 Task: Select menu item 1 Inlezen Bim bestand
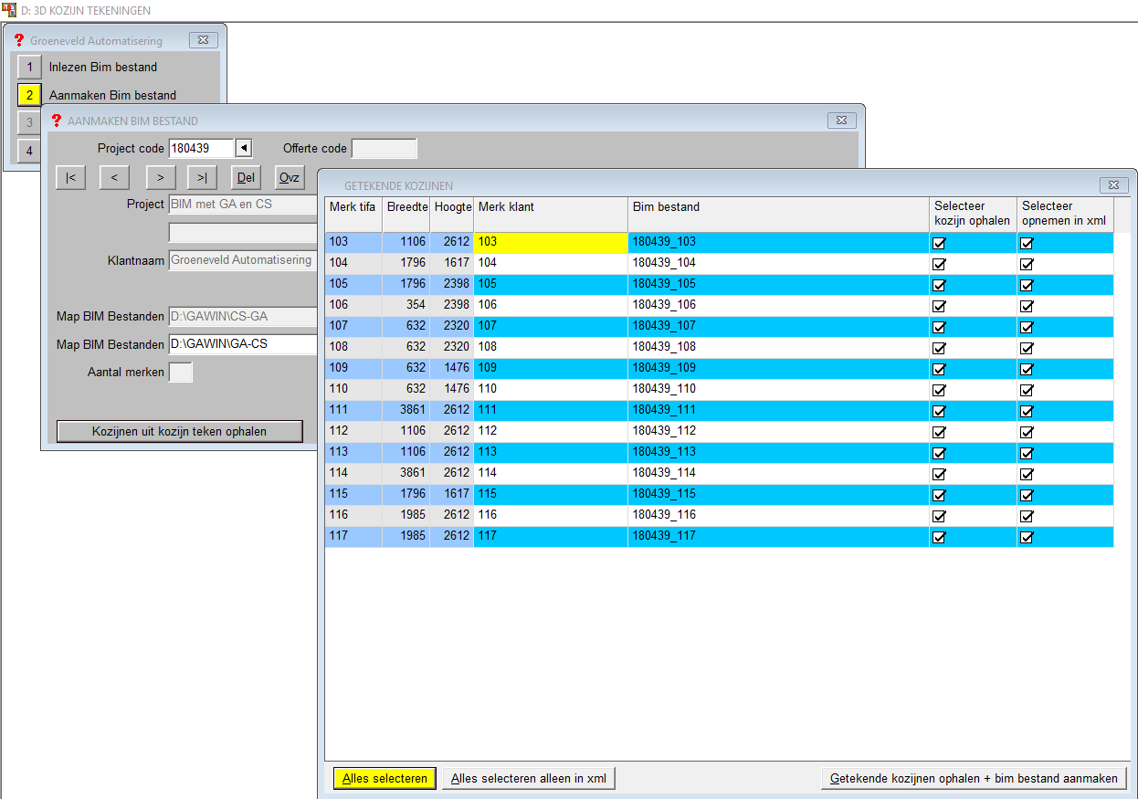click(29, 67)
